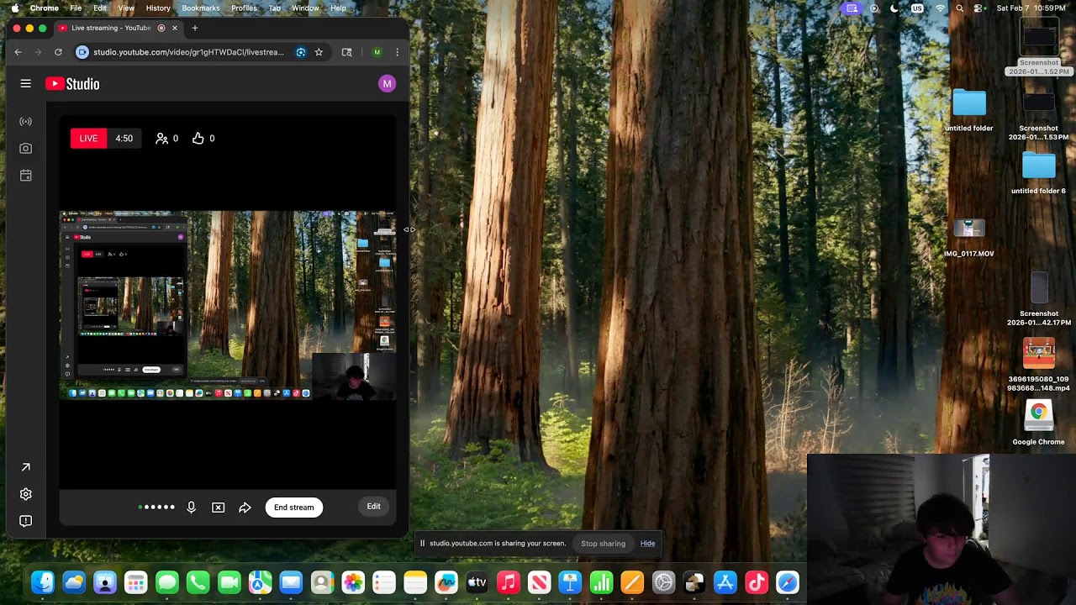Open Studio settings gear icon
1076x605 pixels.
pyautogui.click(x=25, y=494)
